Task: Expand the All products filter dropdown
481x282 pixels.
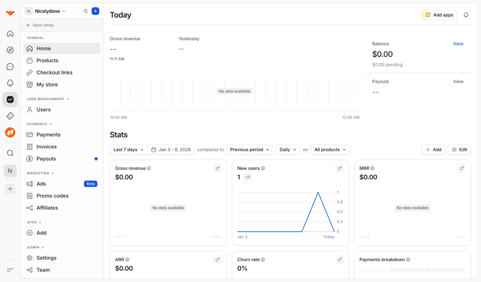Action: click(330, 150)
